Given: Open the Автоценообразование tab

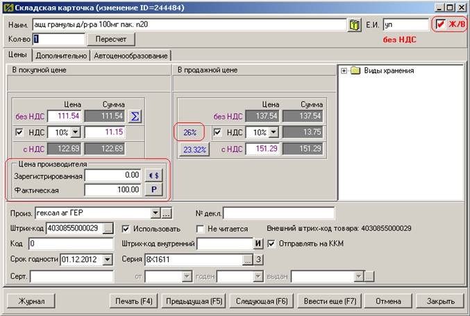Looking at the screenshot, I should (x=131, y=56).
